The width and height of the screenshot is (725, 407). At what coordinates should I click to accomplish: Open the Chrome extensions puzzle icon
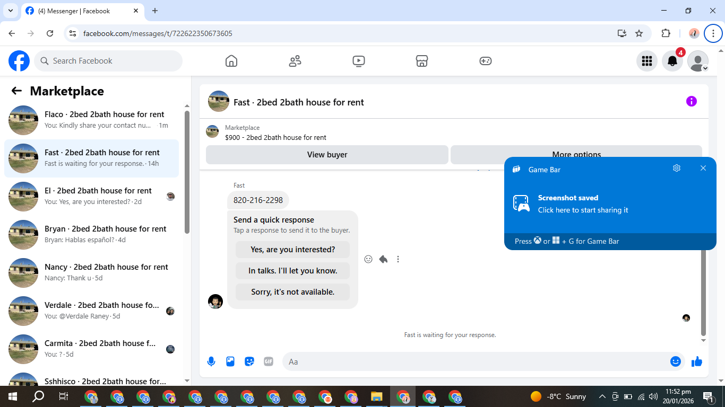point(666,33)
